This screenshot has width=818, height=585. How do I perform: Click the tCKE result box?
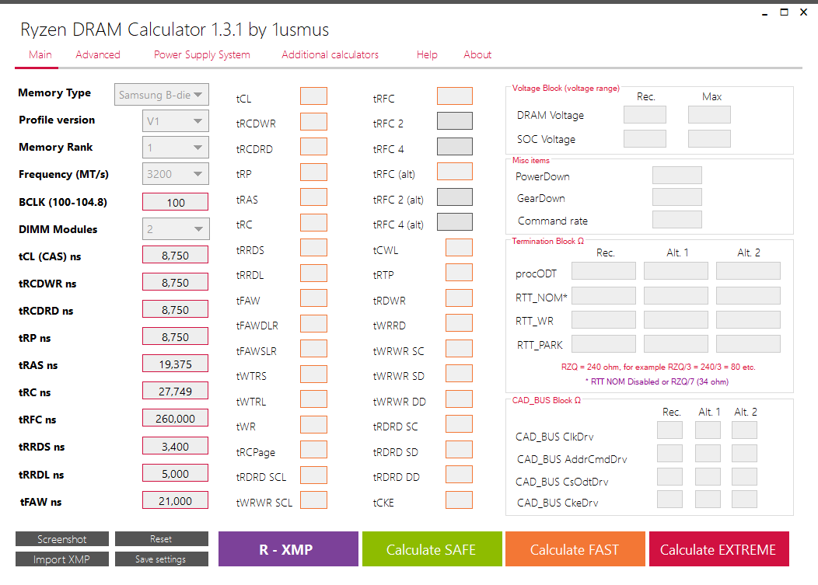coord(459,500)
